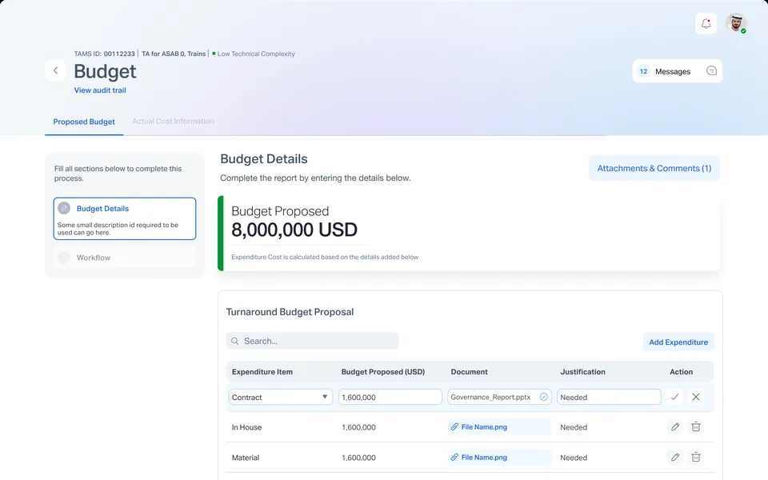Click the search magnifier icon
This screenshot has height=480, width=768.
[x=235, y=341]
